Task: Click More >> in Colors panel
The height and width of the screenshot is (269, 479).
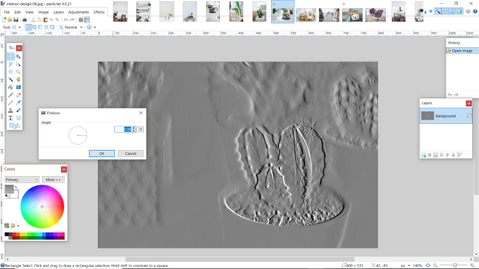Action: click(x=53, y=179)
